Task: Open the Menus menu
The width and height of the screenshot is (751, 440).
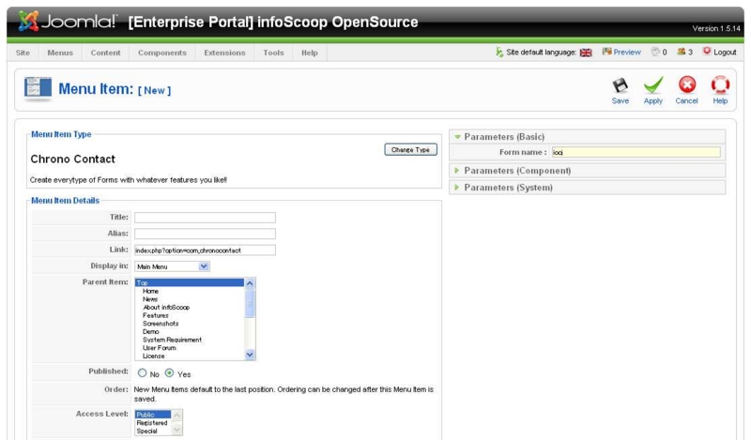Action: pos(60,53)
